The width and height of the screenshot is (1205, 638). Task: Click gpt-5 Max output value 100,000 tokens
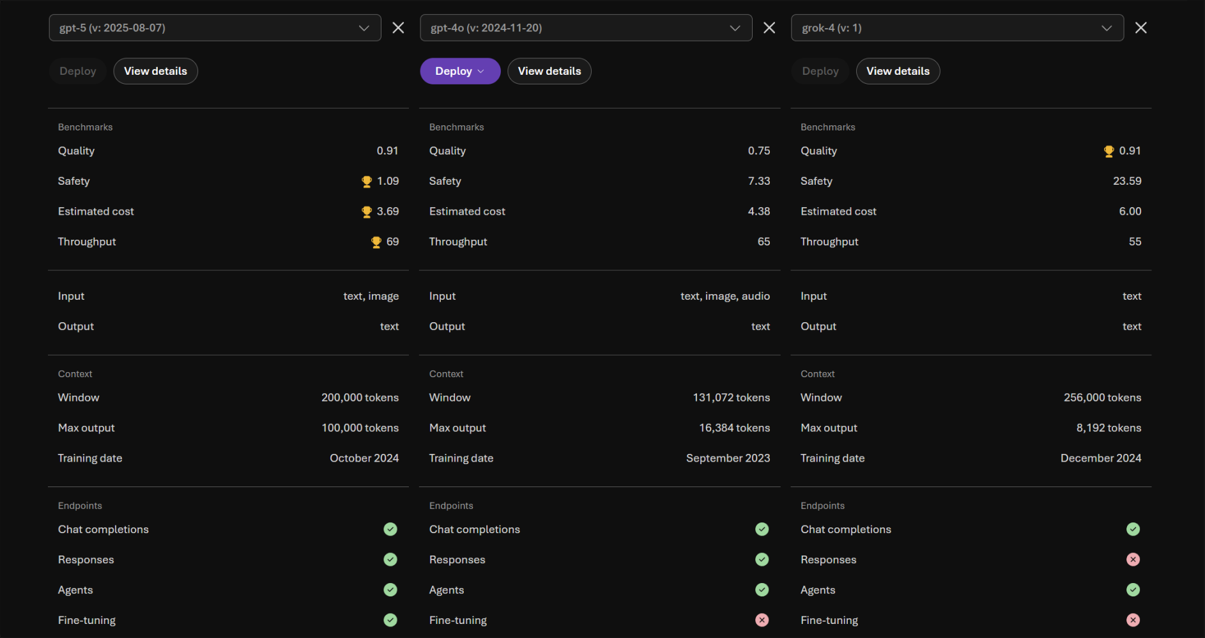coord(360,428)
